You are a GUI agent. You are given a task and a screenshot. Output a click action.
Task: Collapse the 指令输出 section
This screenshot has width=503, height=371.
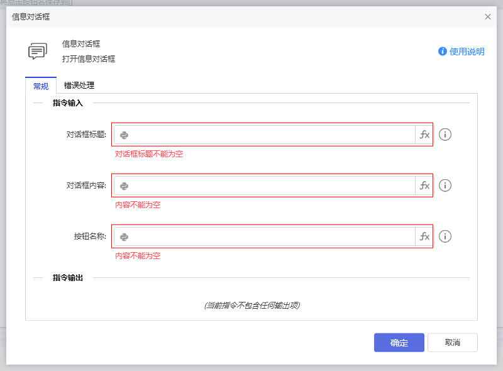point(39,277)
